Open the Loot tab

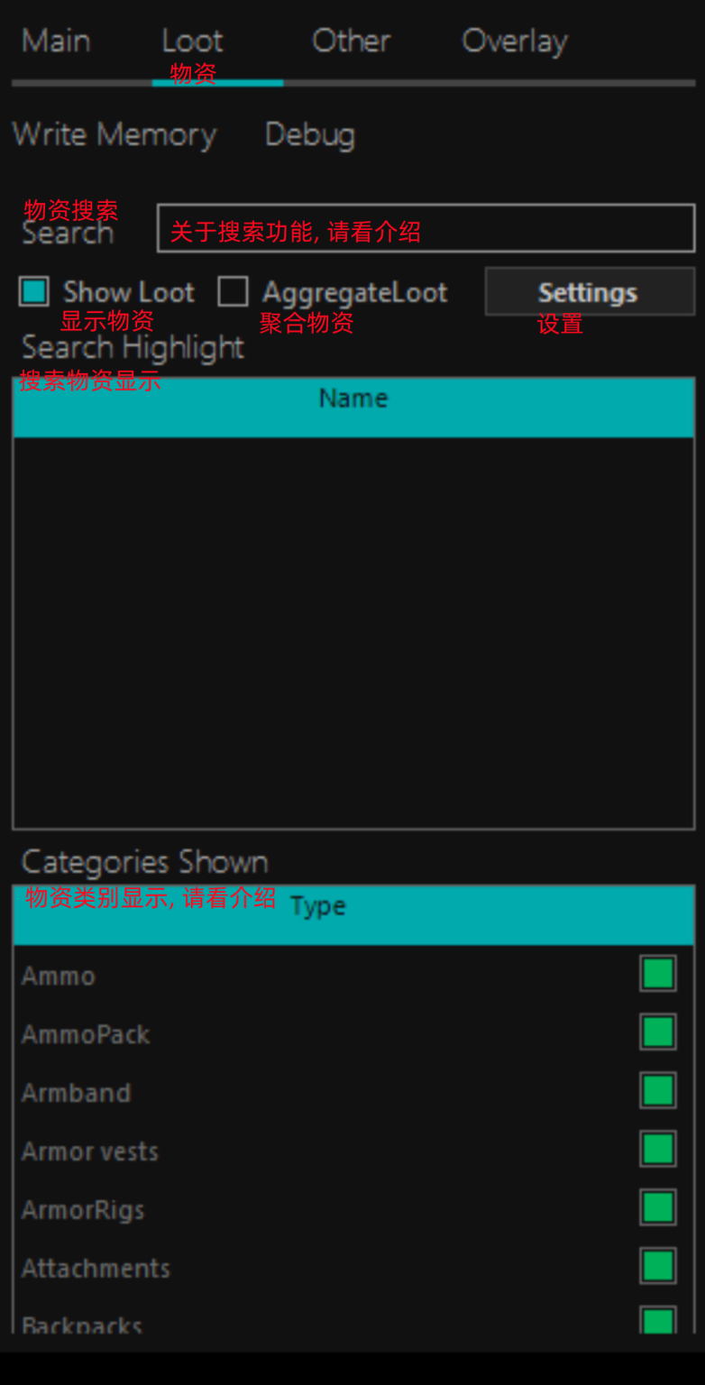pyautogui.click(x=192, y=41)
